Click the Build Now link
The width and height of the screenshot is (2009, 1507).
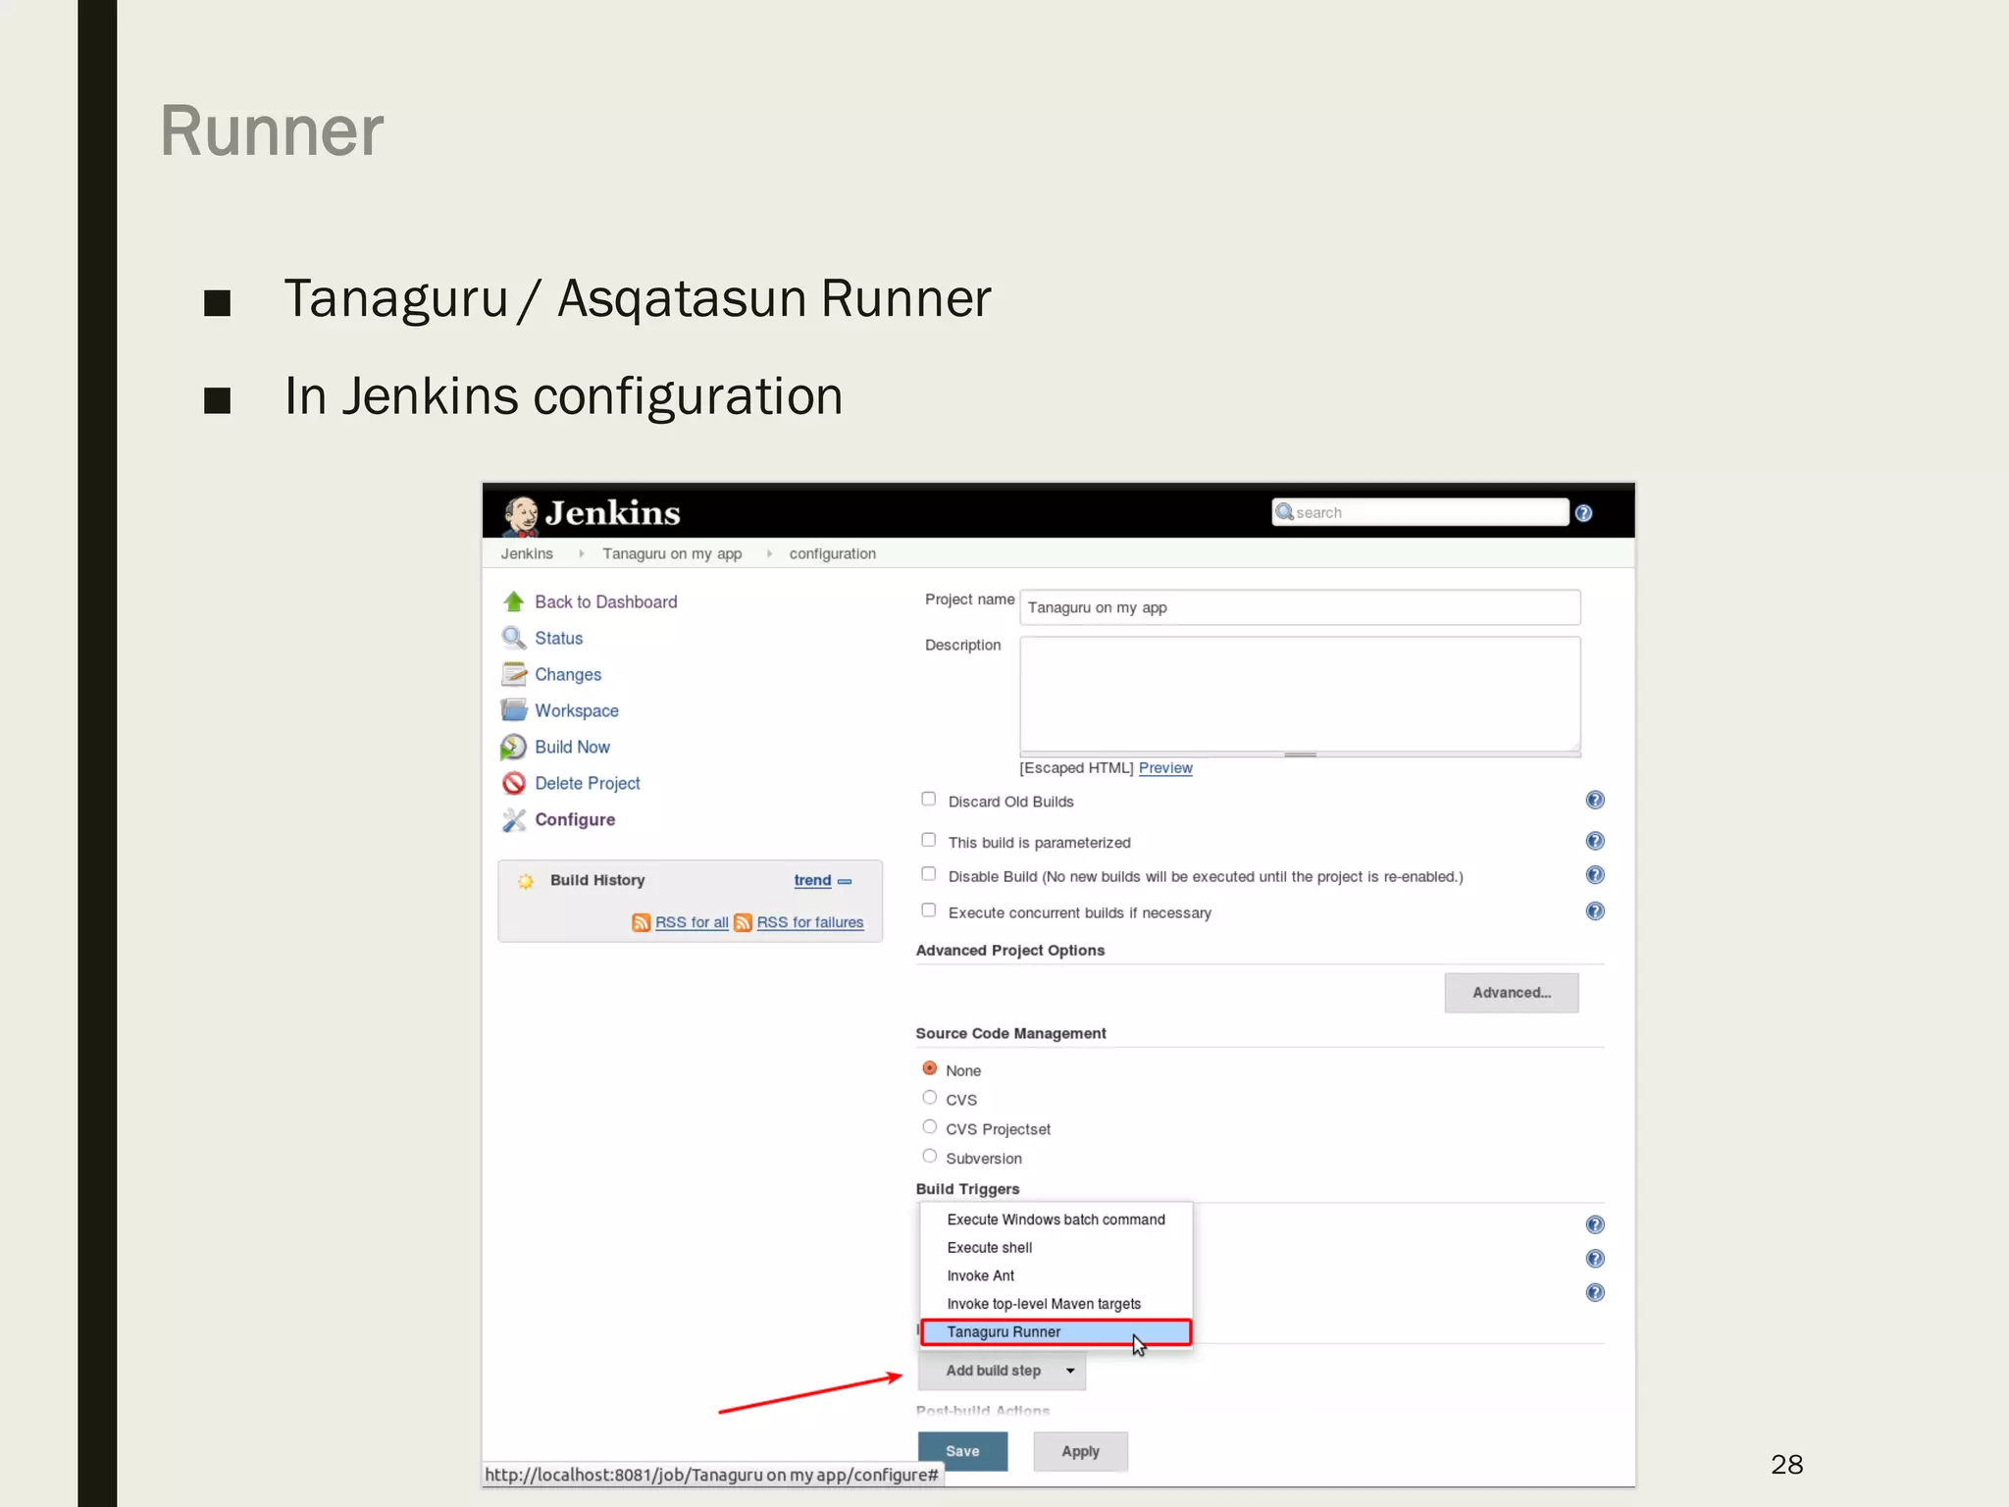tap(573, 747)
